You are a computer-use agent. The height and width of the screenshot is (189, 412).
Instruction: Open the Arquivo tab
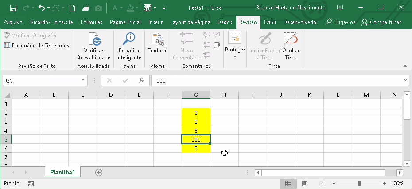click(x=13, y=22)
